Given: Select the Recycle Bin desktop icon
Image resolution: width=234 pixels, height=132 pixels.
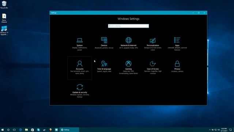Looking at the screenshot, I should (x=4, y=5).
